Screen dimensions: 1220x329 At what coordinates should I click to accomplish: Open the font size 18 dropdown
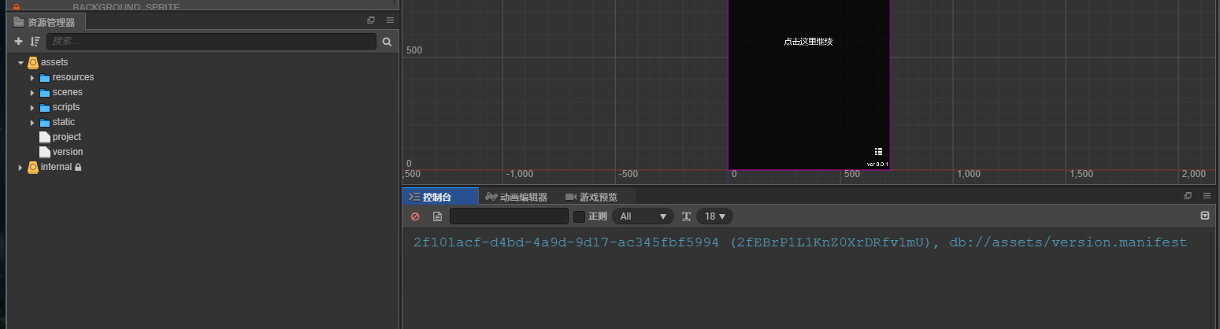[x=715, y=216]
